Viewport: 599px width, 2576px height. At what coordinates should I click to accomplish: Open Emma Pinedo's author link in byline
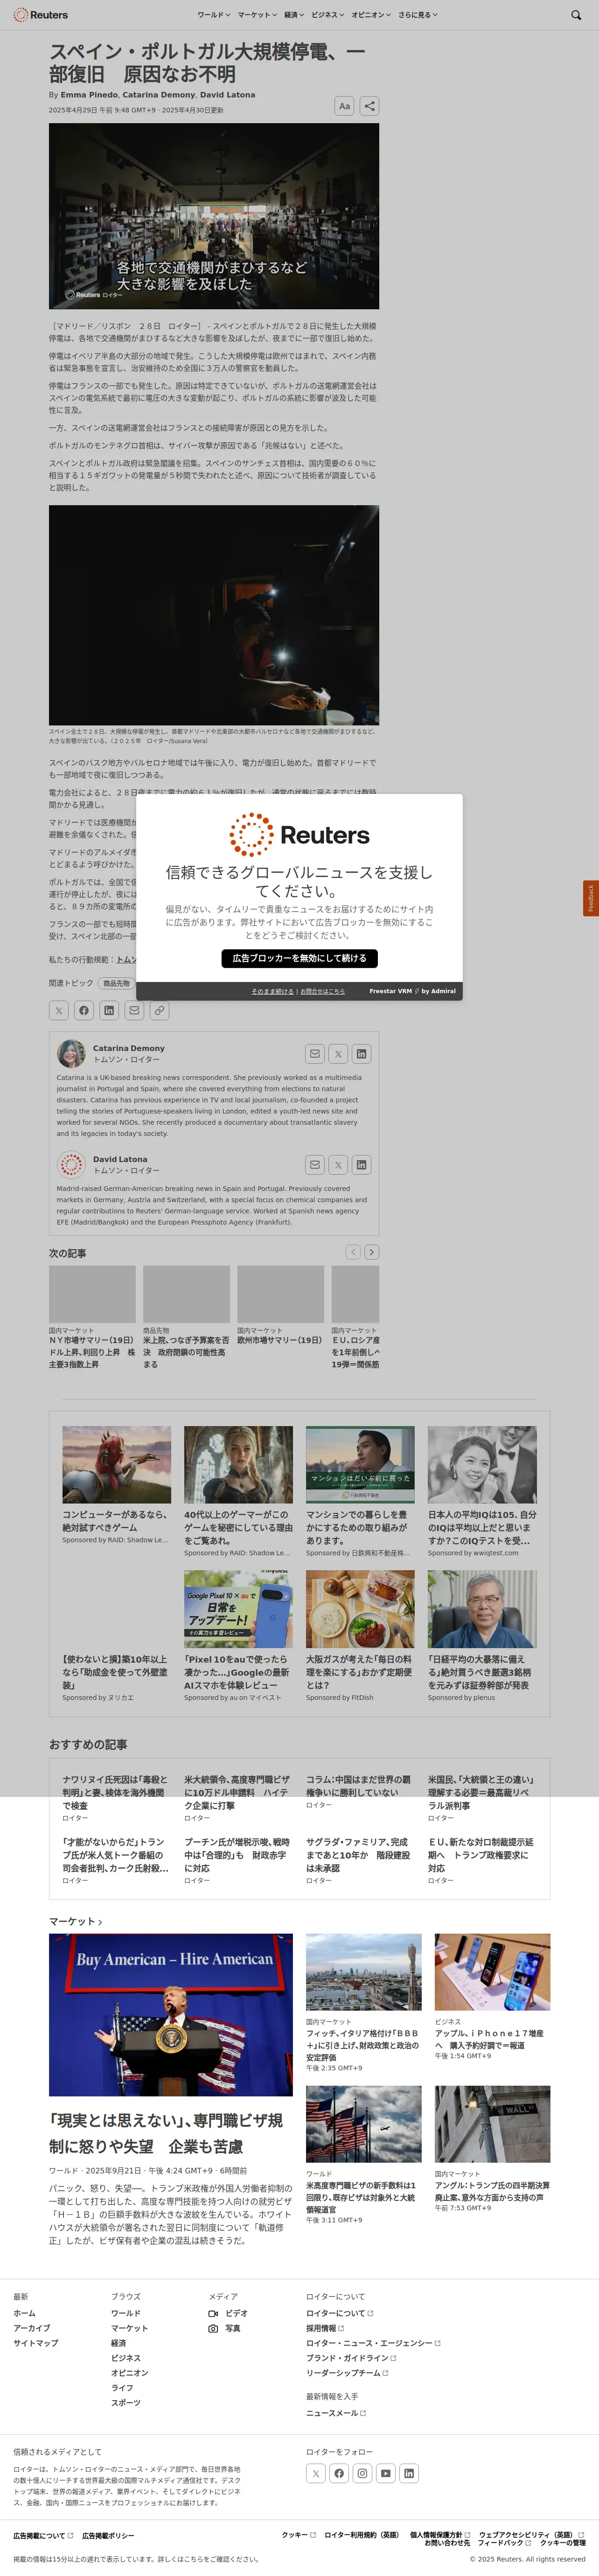tap(89, 95)
